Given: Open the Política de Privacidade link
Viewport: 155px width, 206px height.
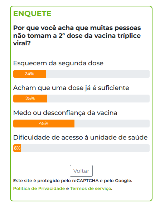Looking at the screenshot, I should 39,189.
